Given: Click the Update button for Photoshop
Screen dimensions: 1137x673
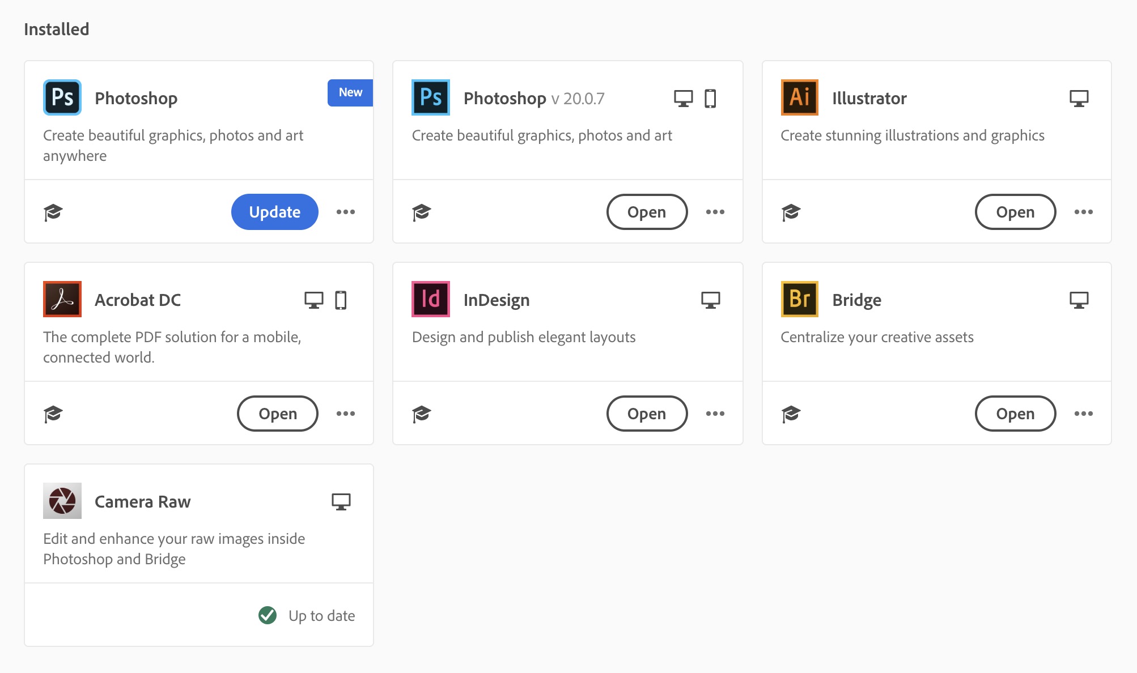Looking at the screenshot, I should (274, 212).
